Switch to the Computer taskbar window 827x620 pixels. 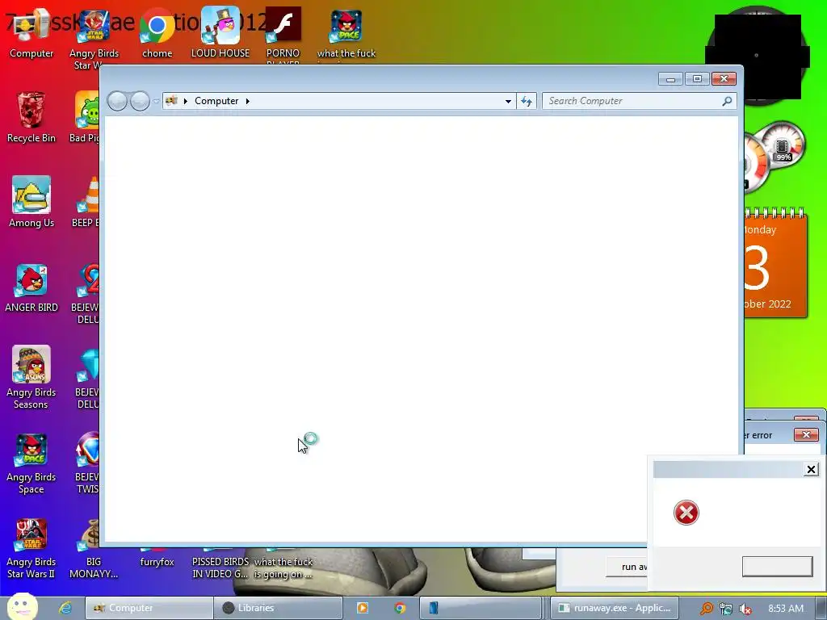[149, 608]
